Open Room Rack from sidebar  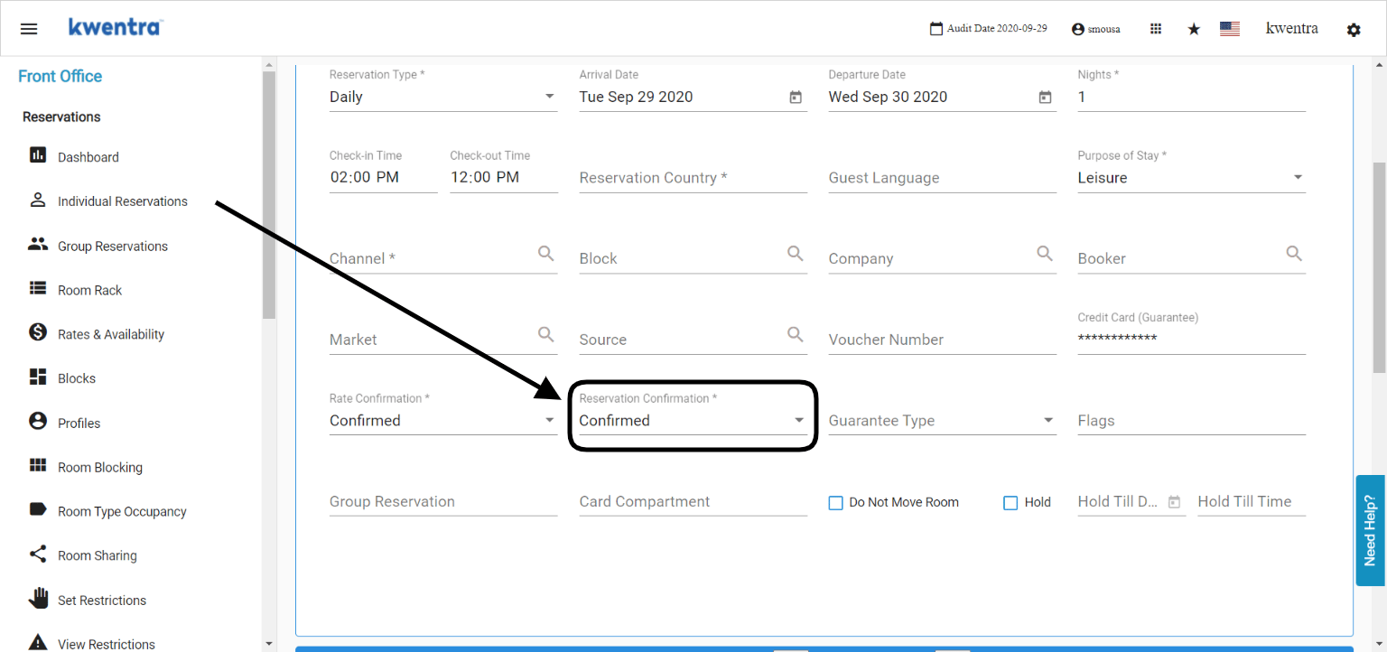(x=89, y=290)
